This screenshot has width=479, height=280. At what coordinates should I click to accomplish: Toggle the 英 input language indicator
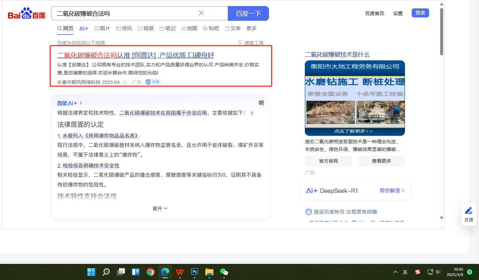coord(405,272)
